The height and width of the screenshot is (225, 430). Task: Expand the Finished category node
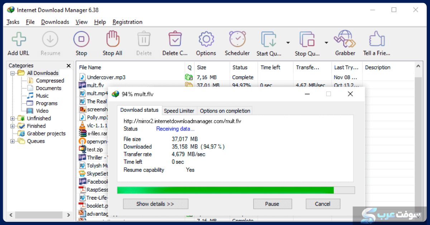click(13, 126)
